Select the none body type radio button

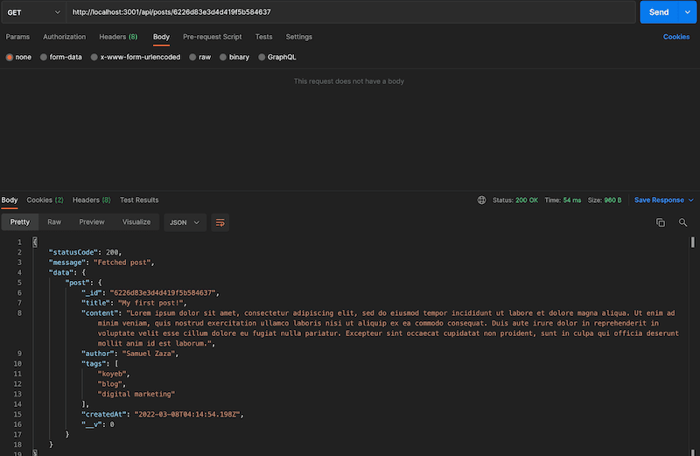tap(10, 57)
